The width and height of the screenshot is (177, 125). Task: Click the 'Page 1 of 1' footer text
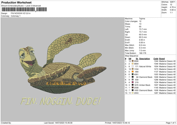point(171,123)
